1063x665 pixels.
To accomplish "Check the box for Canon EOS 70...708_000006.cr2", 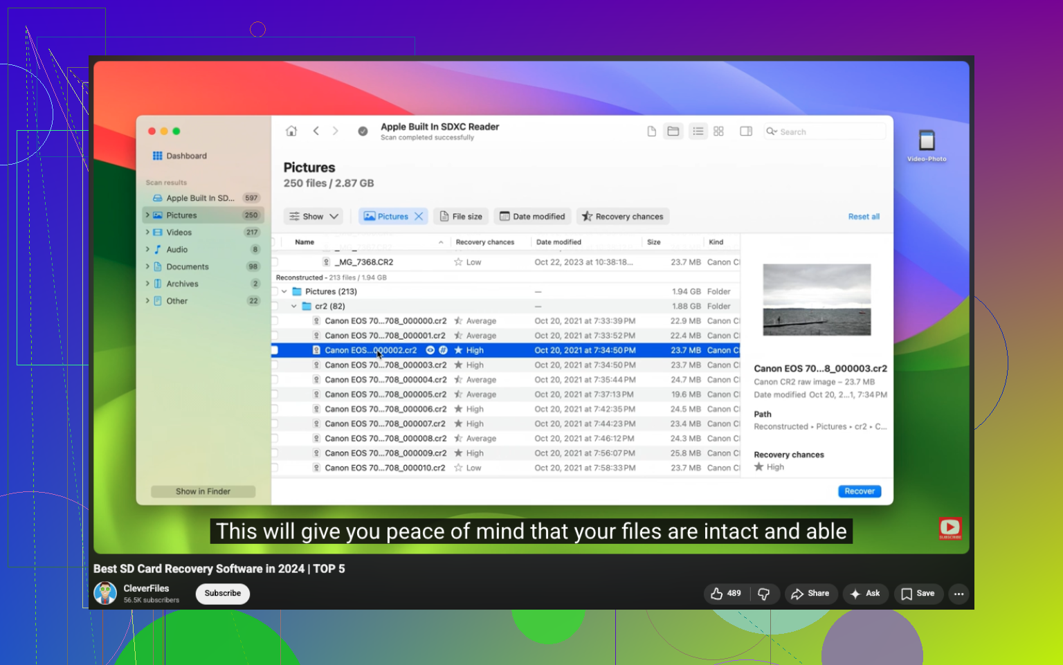I will [275, 409].
